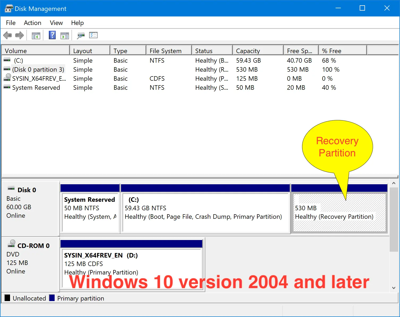
Task: Select the 530 MB Recovery Partition block
Action: (339, 209)
